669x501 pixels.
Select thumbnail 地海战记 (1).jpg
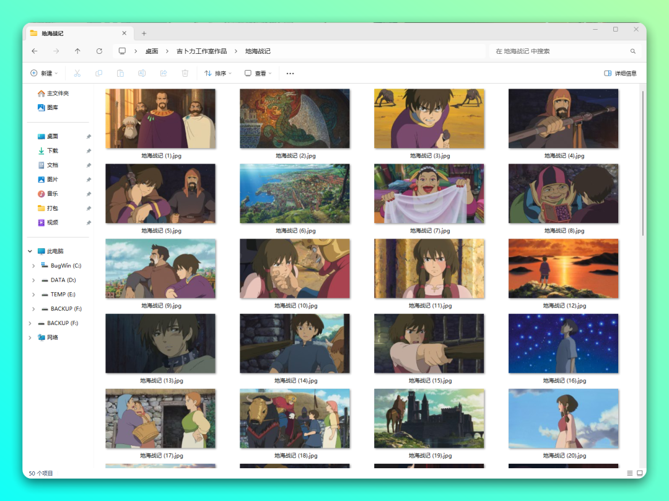pyautogui.click(x=160, y=118)
